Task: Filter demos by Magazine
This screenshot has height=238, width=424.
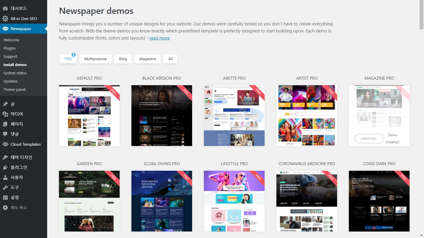Action: pyautogui.click(x=148, y=59)
